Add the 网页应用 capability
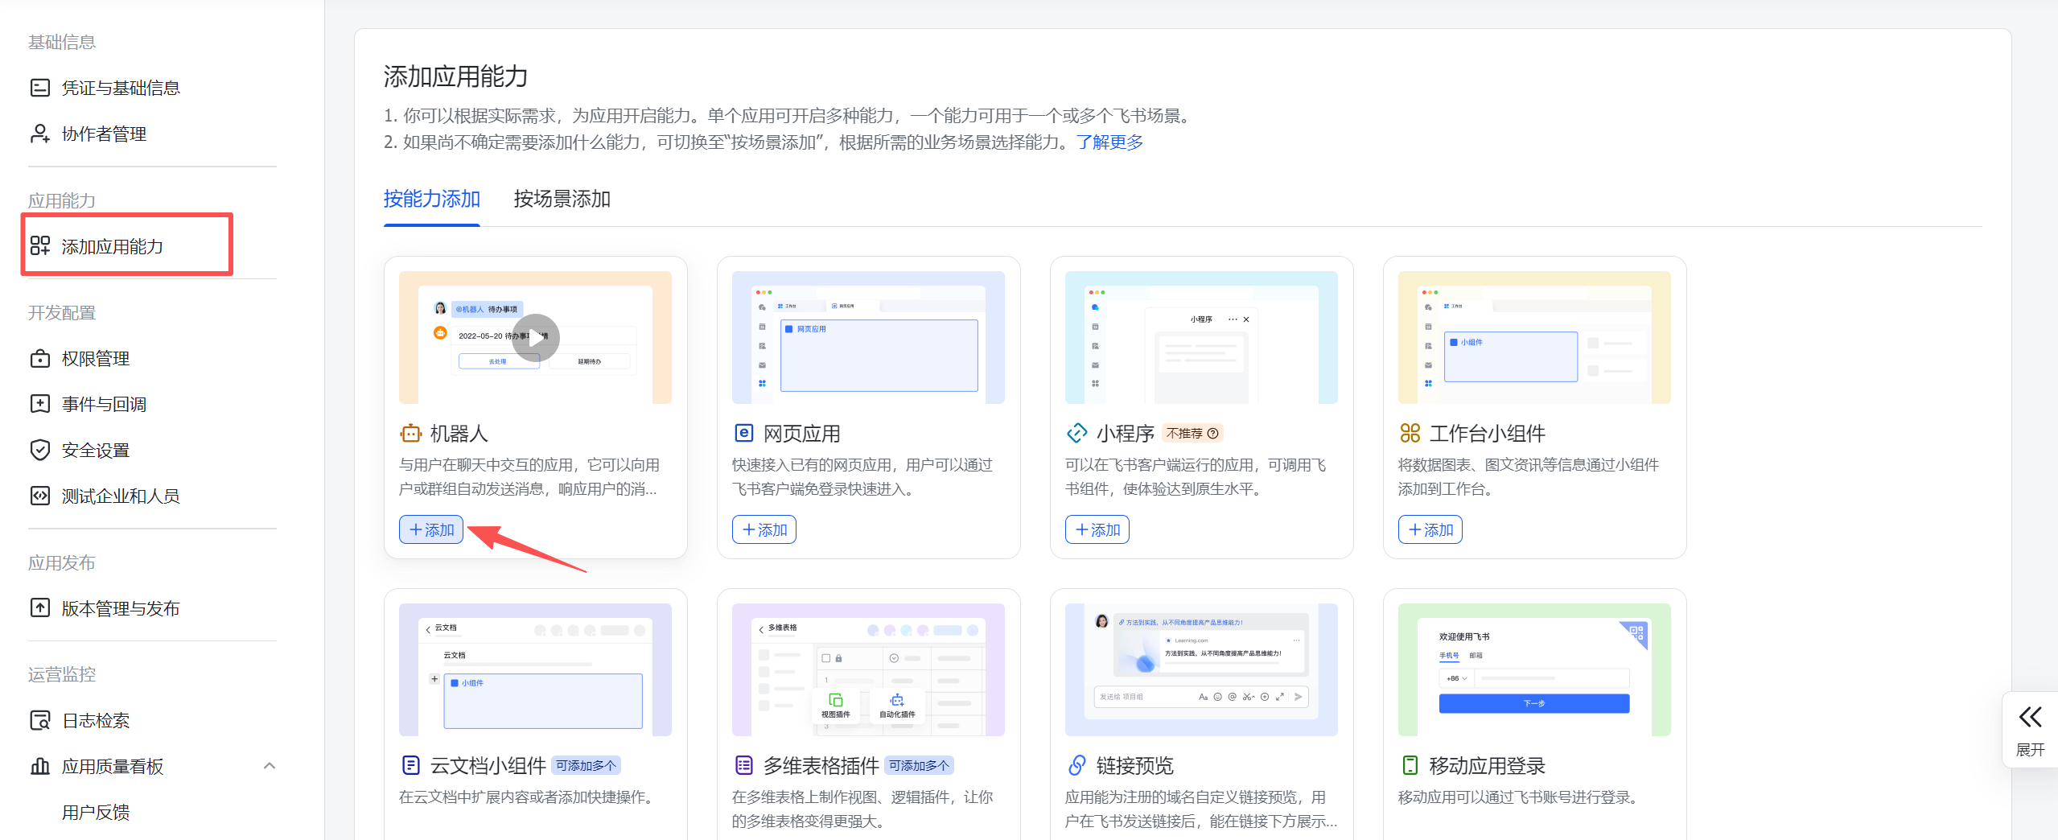This screenshot has height=840, width=2058. [764, 529]
